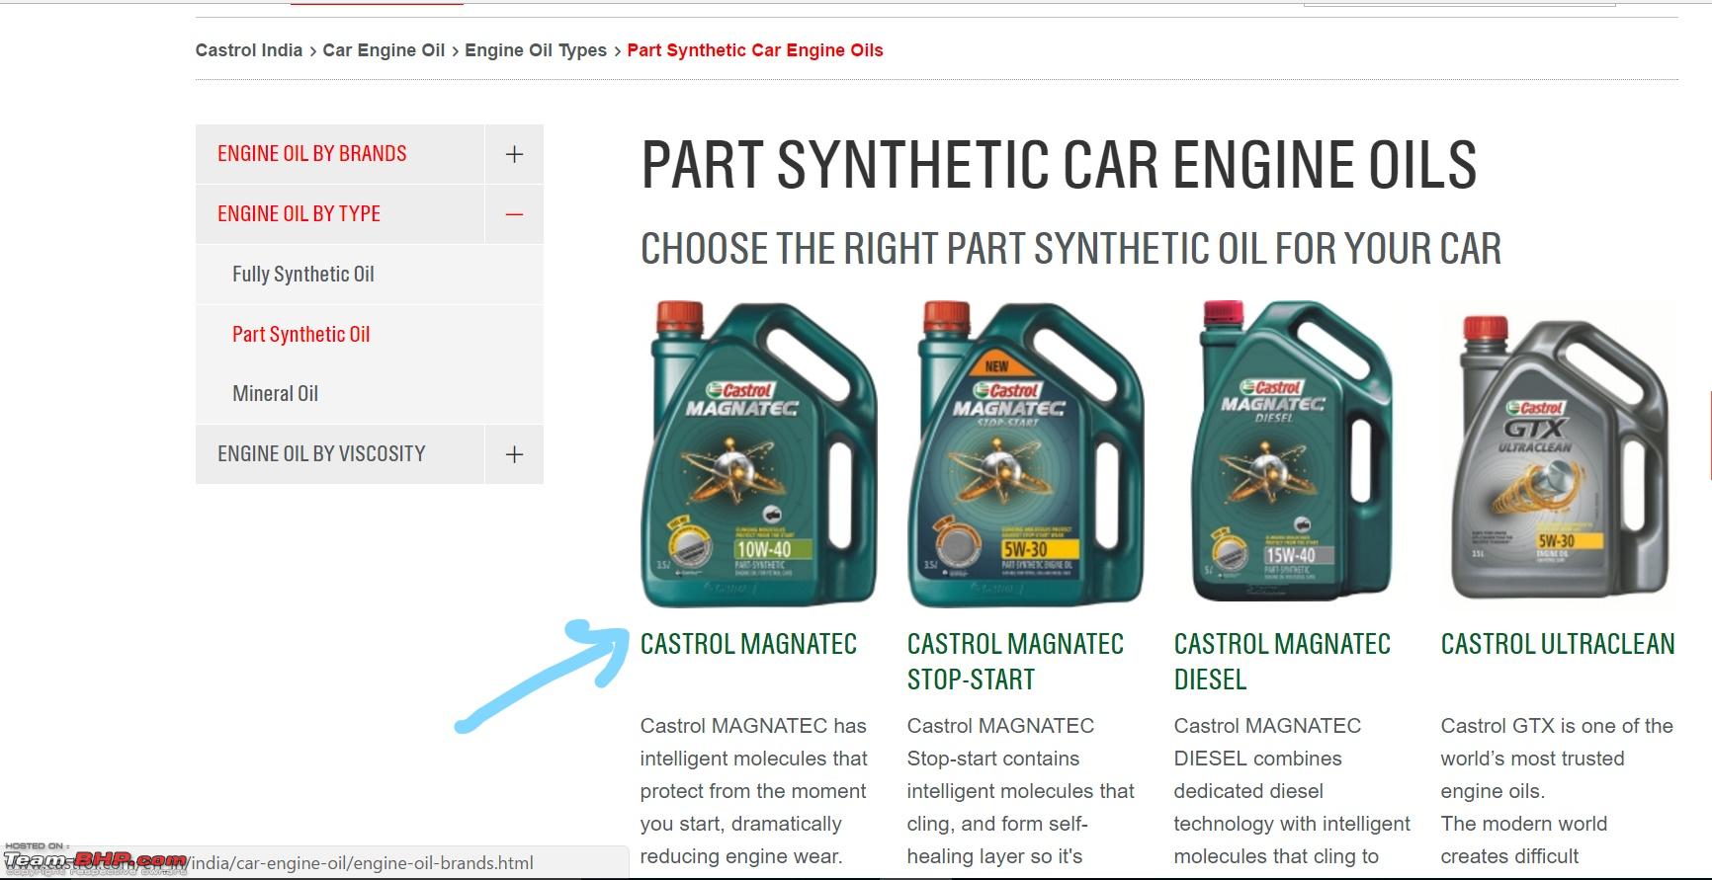
Task: Expand Engine Oil By Brands plus icon
Action: coord(514,154)
